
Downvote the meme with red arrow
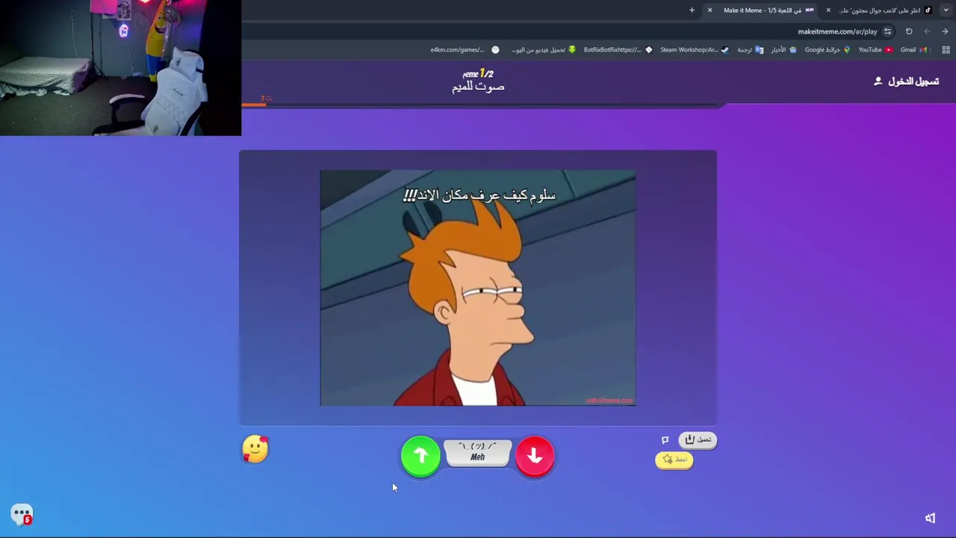535,456
